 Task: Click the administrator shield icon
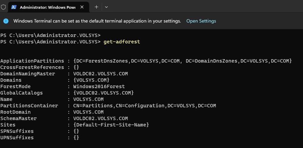(x=3, y=7)
